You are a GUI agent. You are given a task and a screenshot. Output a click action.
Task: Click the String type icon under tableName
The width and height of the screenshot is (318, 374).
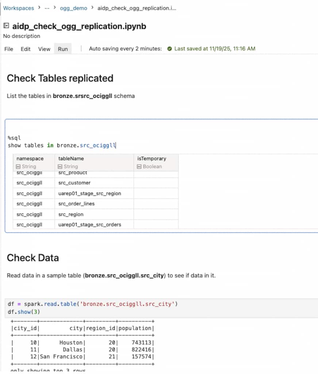61,167
